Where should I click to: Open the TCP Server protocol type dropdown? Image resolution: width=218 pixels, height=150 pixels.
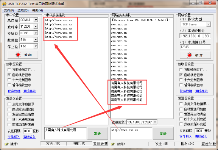(x=209, y=25)
